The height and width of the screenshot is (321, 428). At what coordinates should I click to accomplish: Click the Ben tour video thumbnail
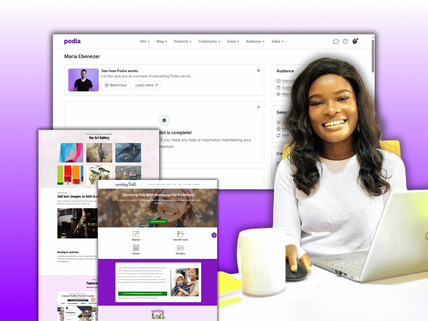[x=83, y=80]
